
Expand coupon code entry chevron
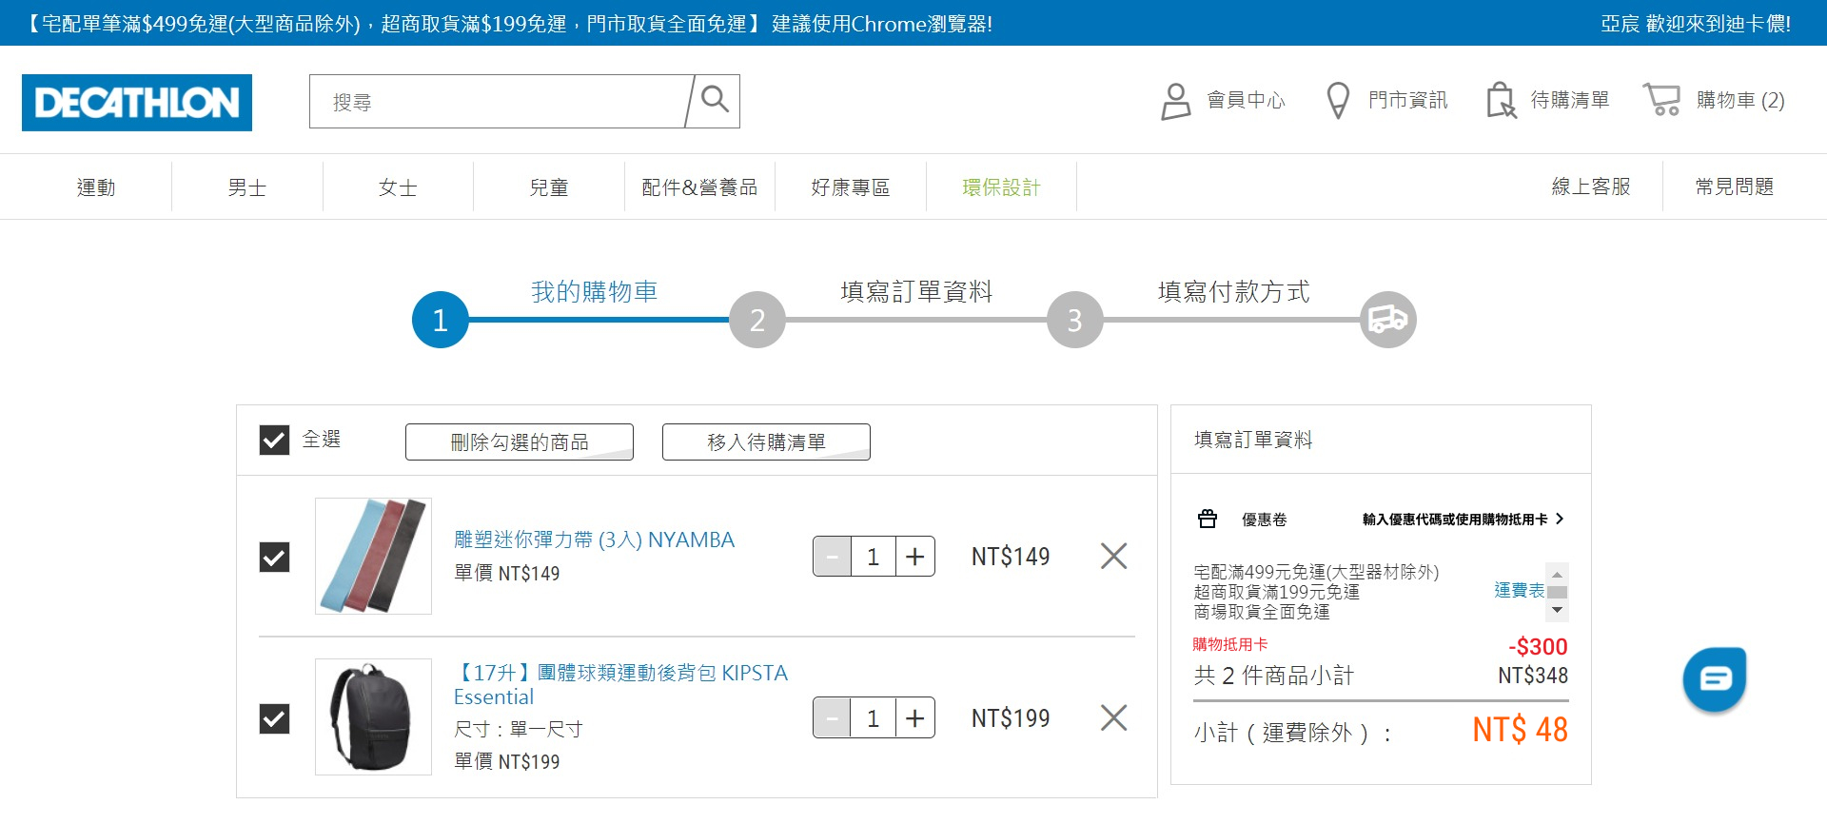[1560, 519]
